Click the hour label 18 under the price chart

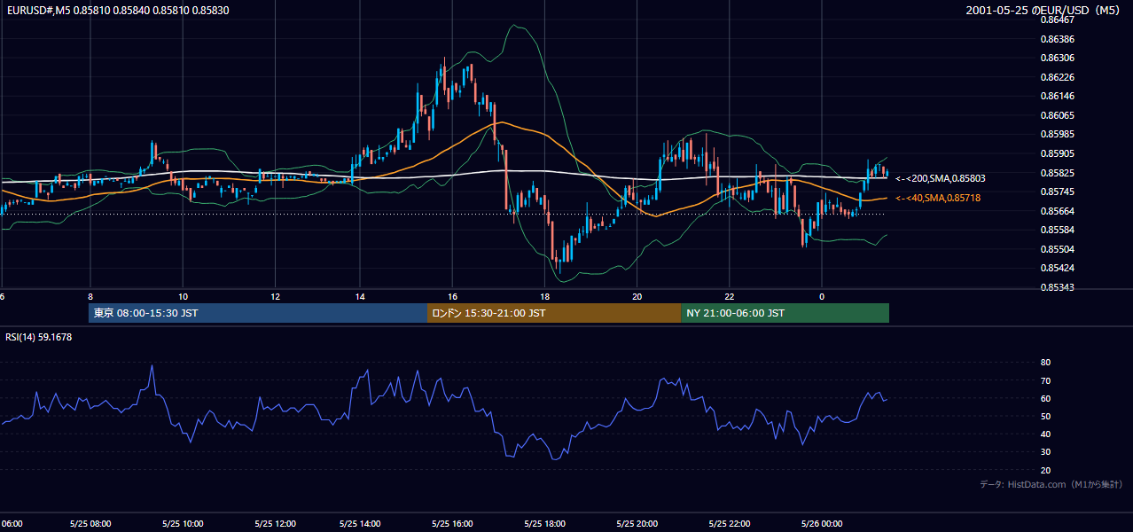(544, 296)
